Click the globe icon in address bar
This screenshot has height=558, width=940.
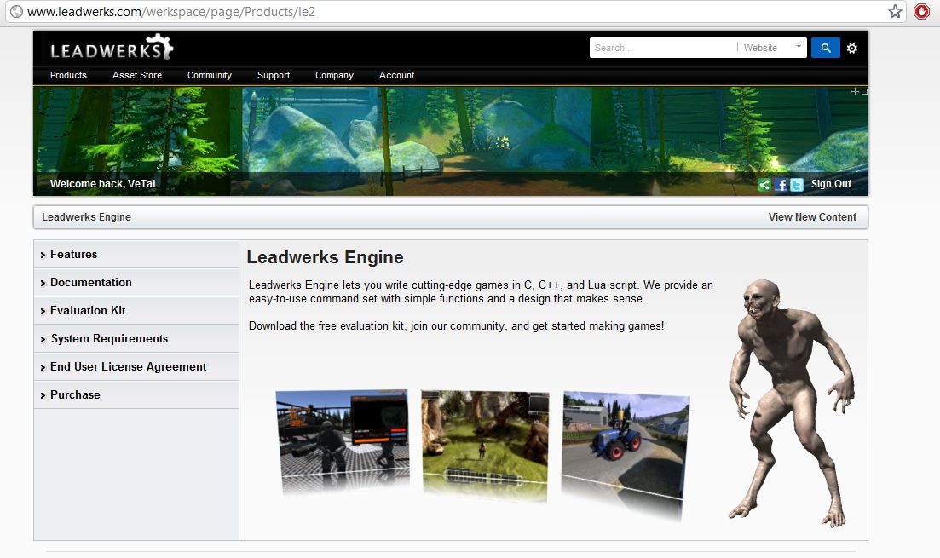16,11
